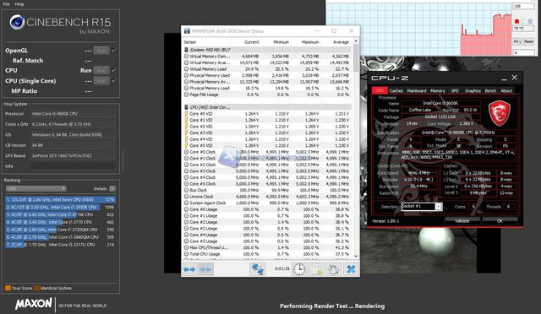Select the Physical Memory Used sensor row

click(x=267, y=75)
